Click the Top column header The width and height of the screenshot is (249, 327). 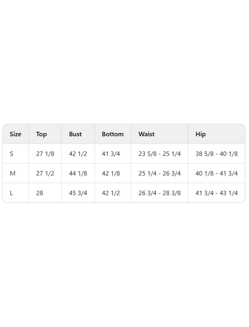pos(41,134)
